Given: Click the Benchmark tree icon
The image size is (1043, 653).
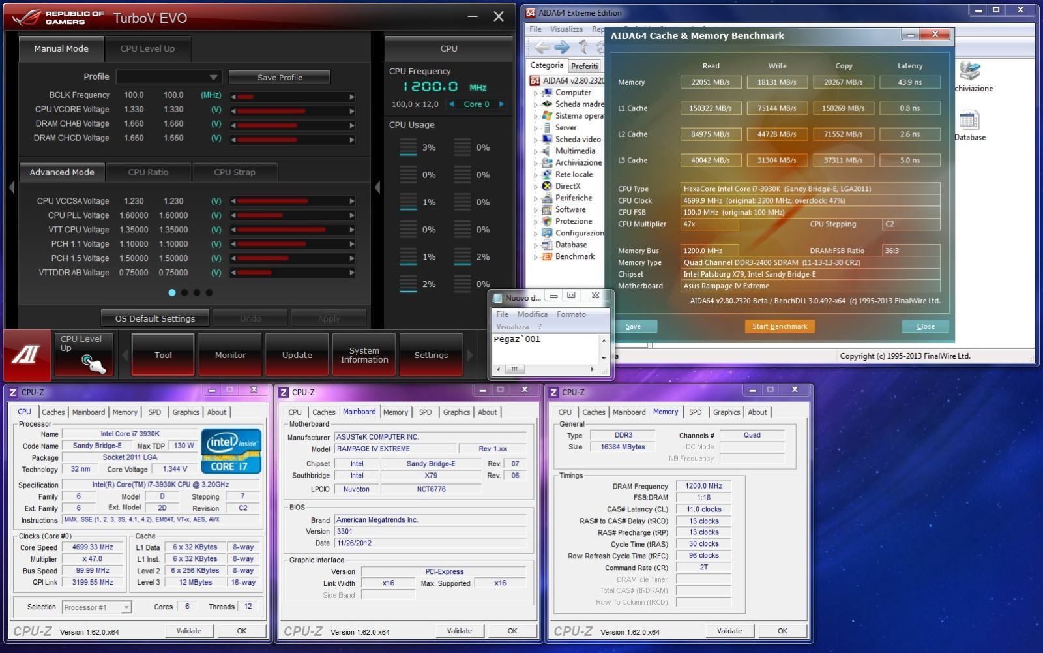Looking at the screenshot, I should 548,256.
